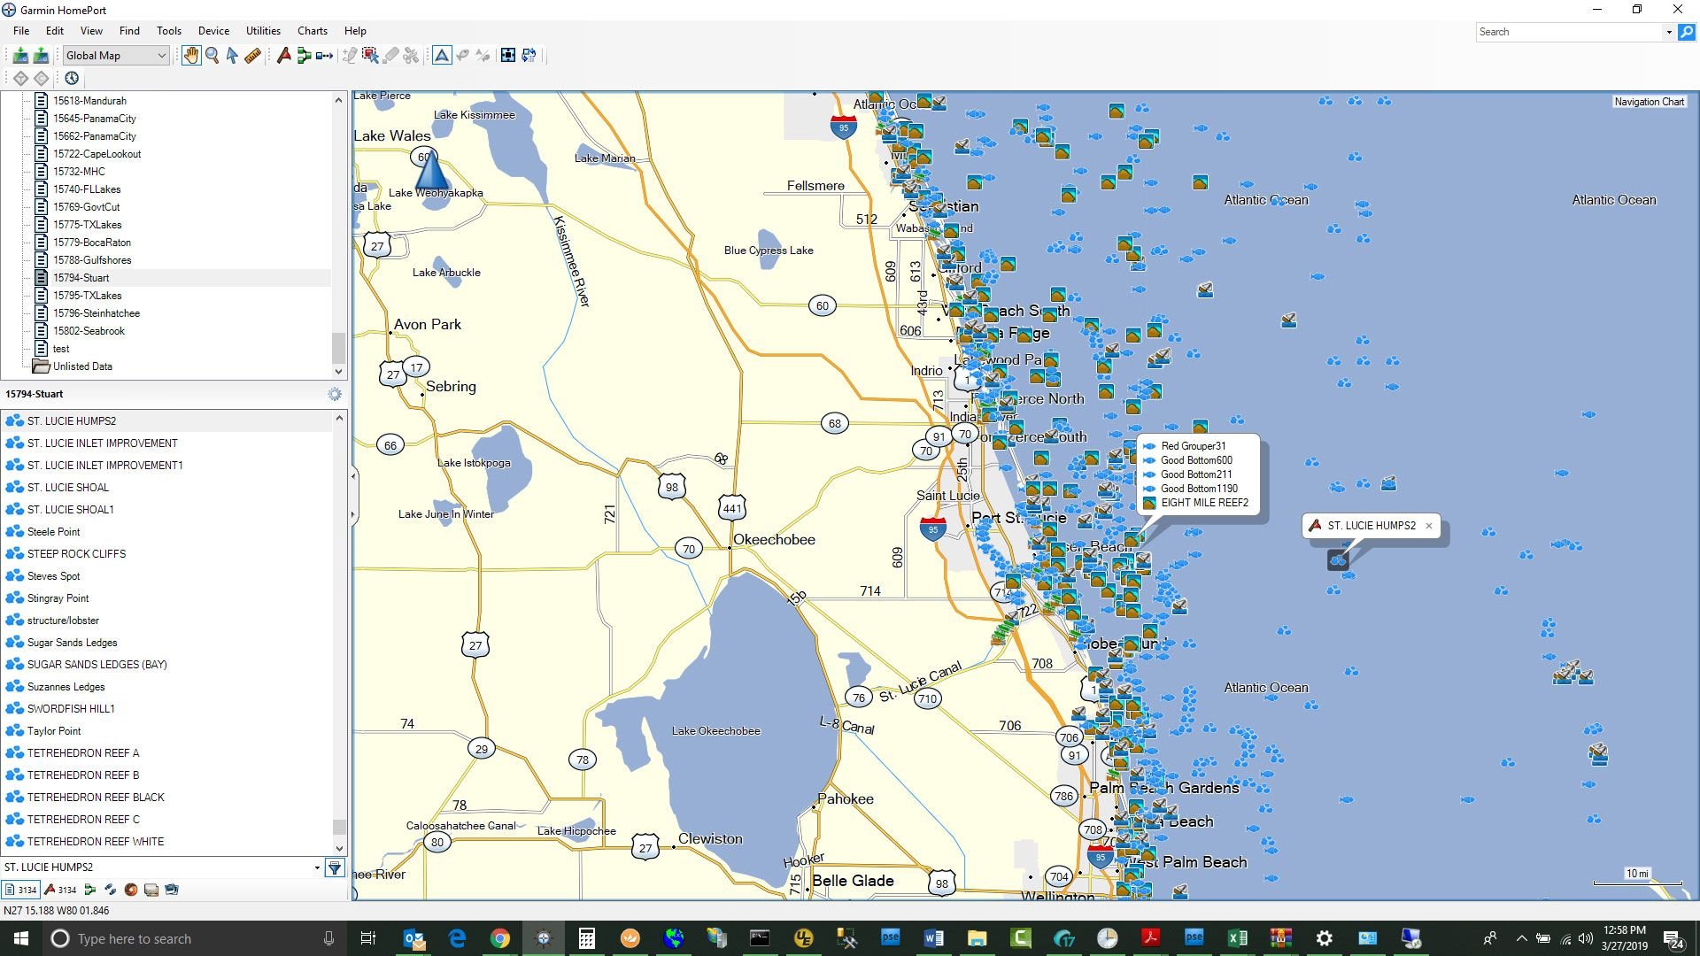Select waypoint SWORDFISH HILL1
Image resolution: width=1700 pixels, height=956 pixels.
71,709
